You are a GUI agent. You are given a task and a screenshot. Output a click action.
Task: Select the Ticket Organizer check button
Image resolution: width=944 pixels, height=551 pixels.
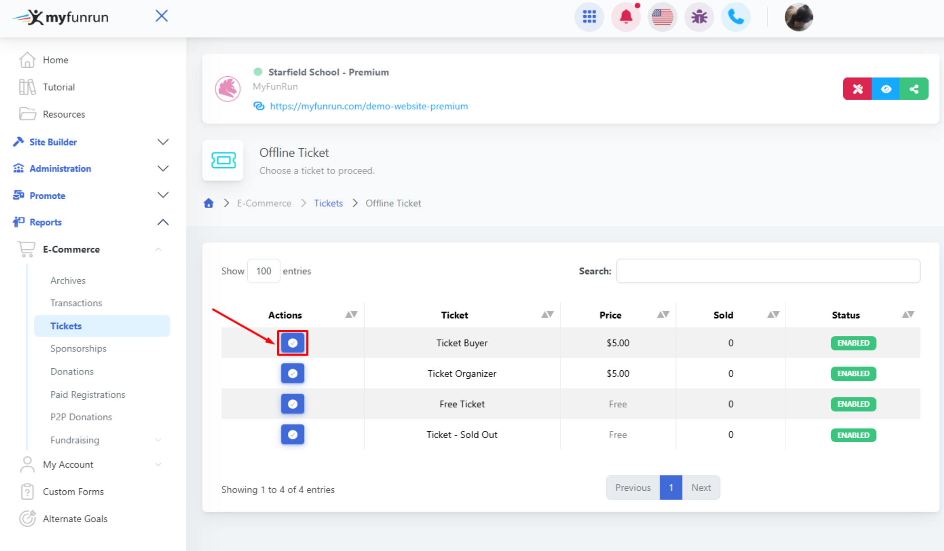[x=292, y=374]
